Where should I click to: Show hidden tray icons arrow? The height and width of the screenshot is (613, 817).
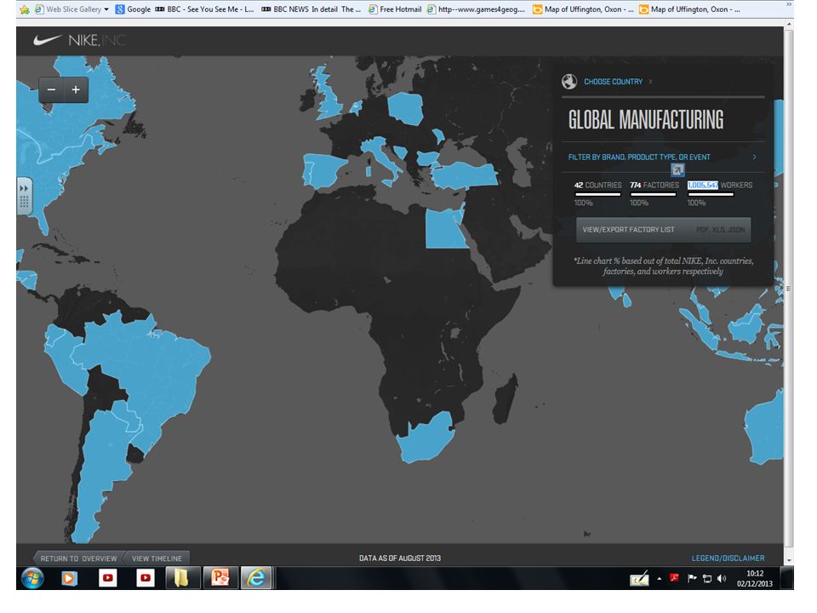659,579
